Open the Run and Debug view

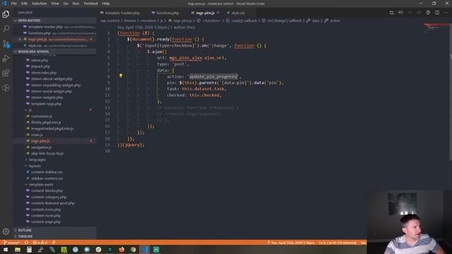tap(6, 58)
